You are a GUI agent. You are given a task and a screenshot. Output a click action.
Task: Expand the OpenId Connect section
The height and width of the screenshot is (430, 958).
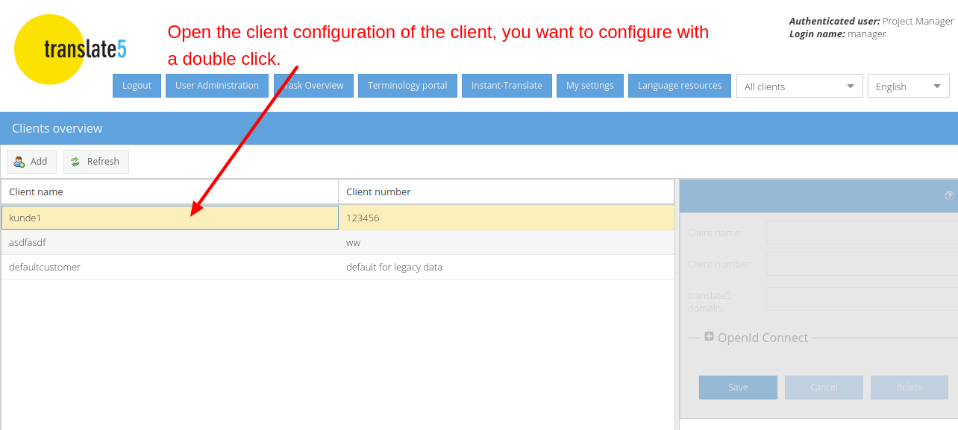coord(709,337)
